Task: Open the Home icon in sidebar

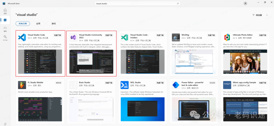Action: 5,10
